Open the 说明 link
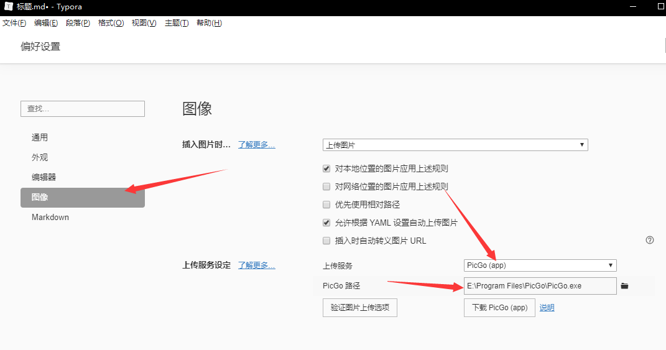666x350 pixels. pos(547,308)
